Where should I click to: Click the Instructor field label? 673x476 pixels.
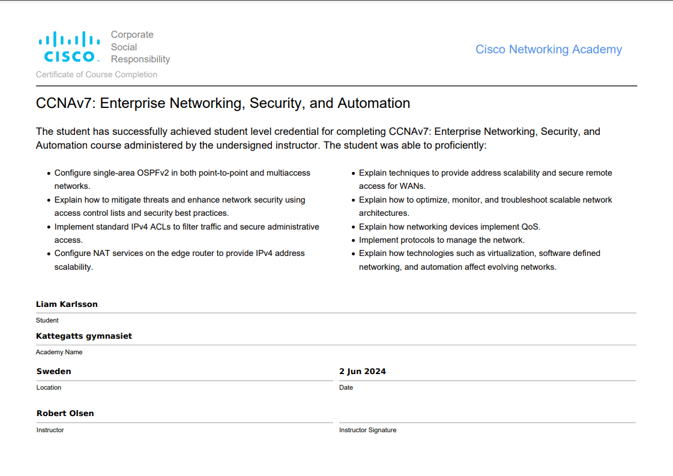coord(50,430)
